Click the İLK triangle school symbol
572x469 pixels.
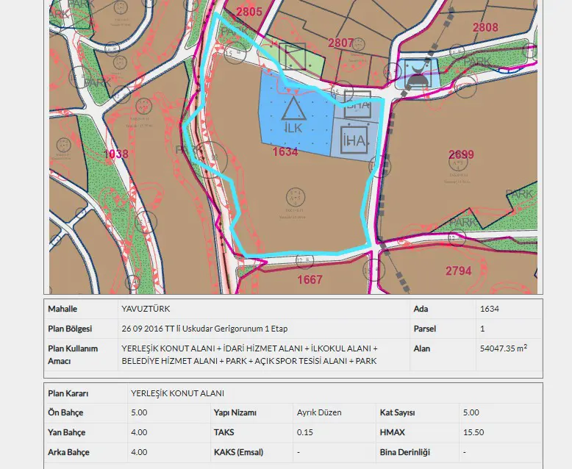pos(293,108)
